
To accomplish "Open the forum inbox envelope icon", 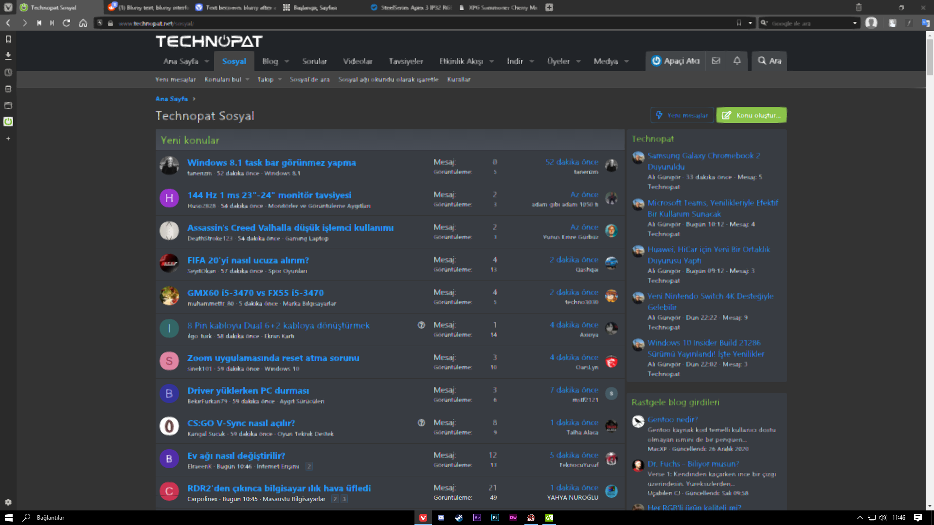I will [716, 61].
